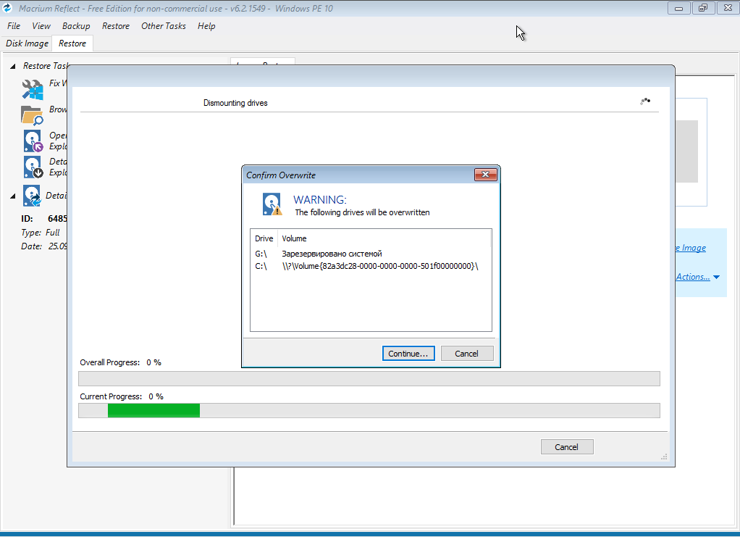740x537 pixels.
Task: Select the C:\ drive row
Action: [x=371, y=266]
